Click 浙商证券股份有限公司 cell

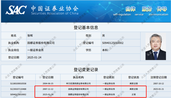[x=78, y=89]
